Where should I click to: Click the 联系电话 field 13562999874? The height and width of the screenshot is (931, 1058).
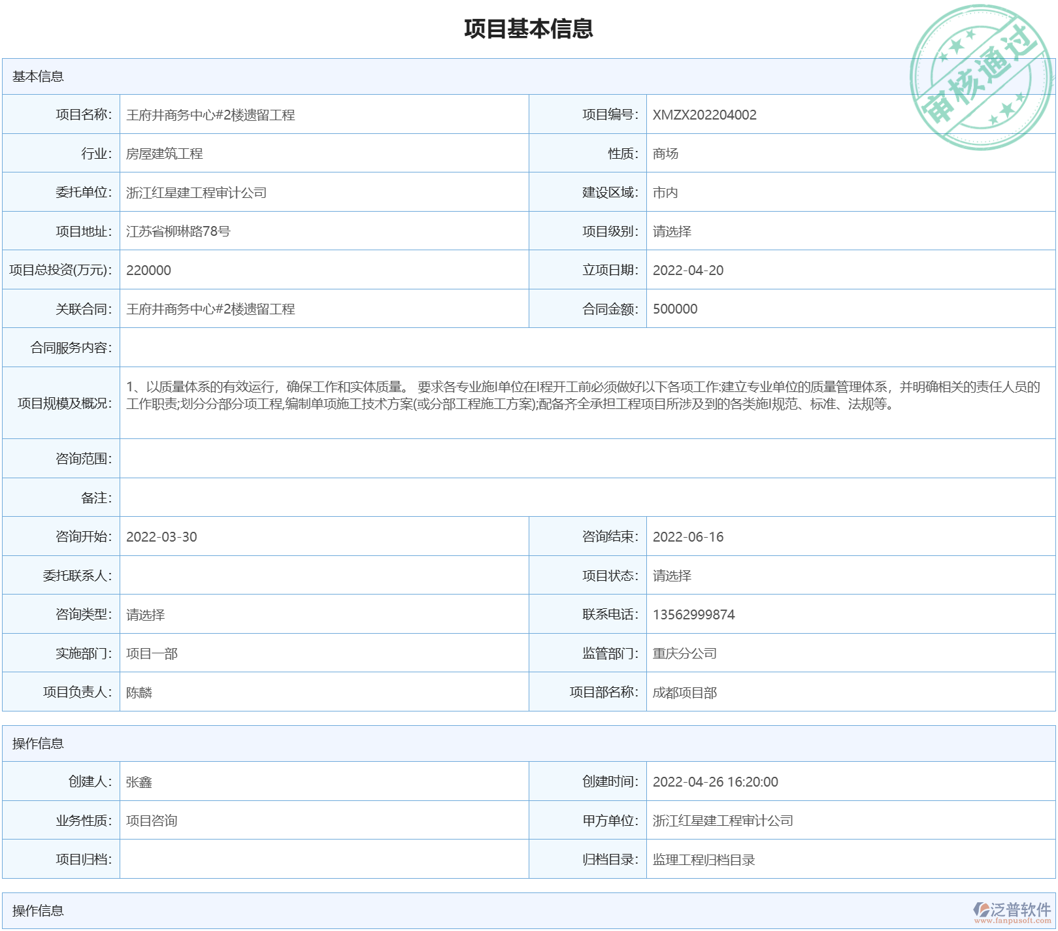click(x=693, y=615)
